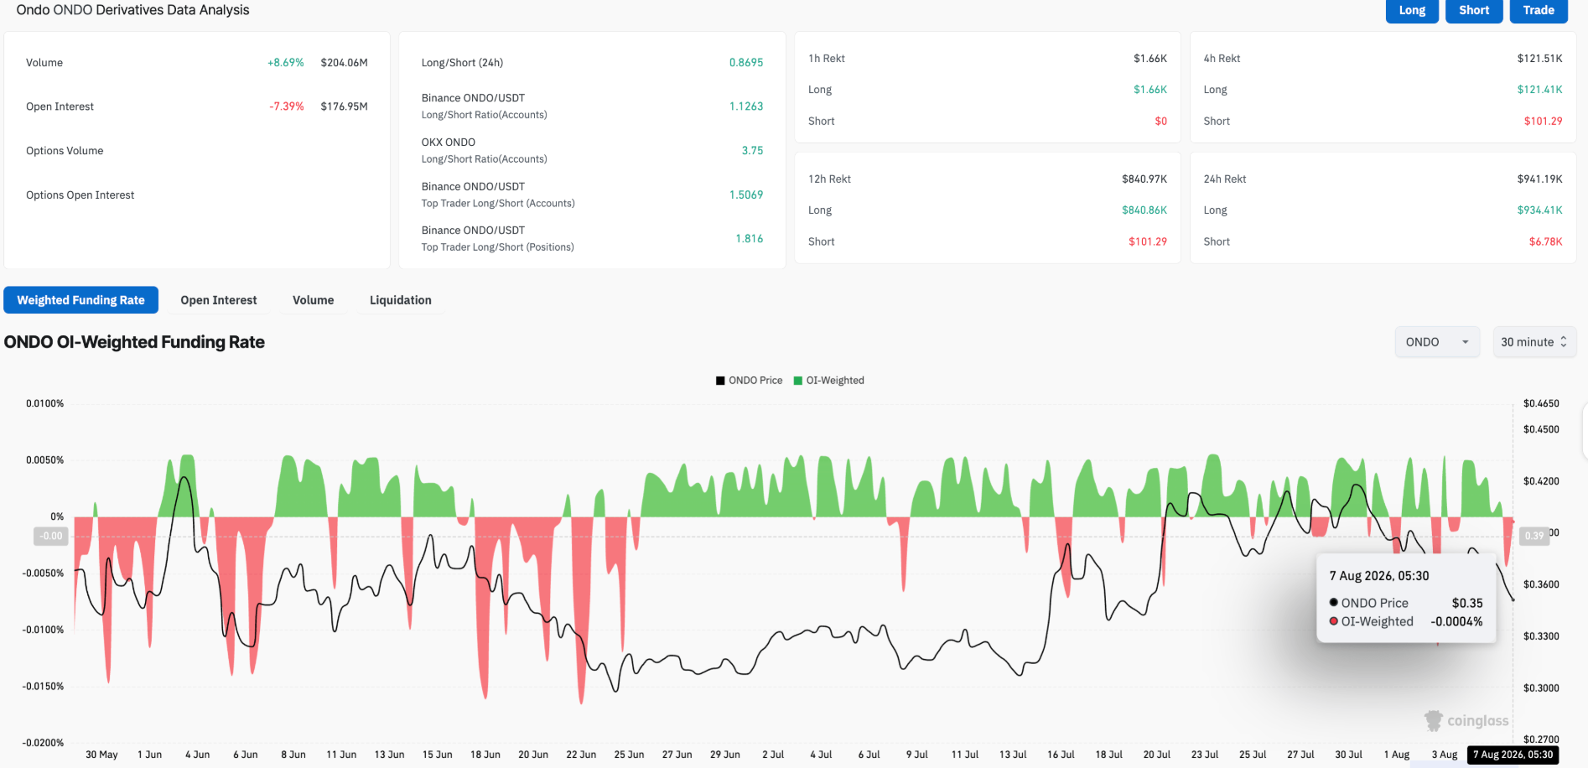Click the Ondo ONDO Derivatives Data Analysis title
This screenshot has height=768, width=1588.
pos(132,10)
